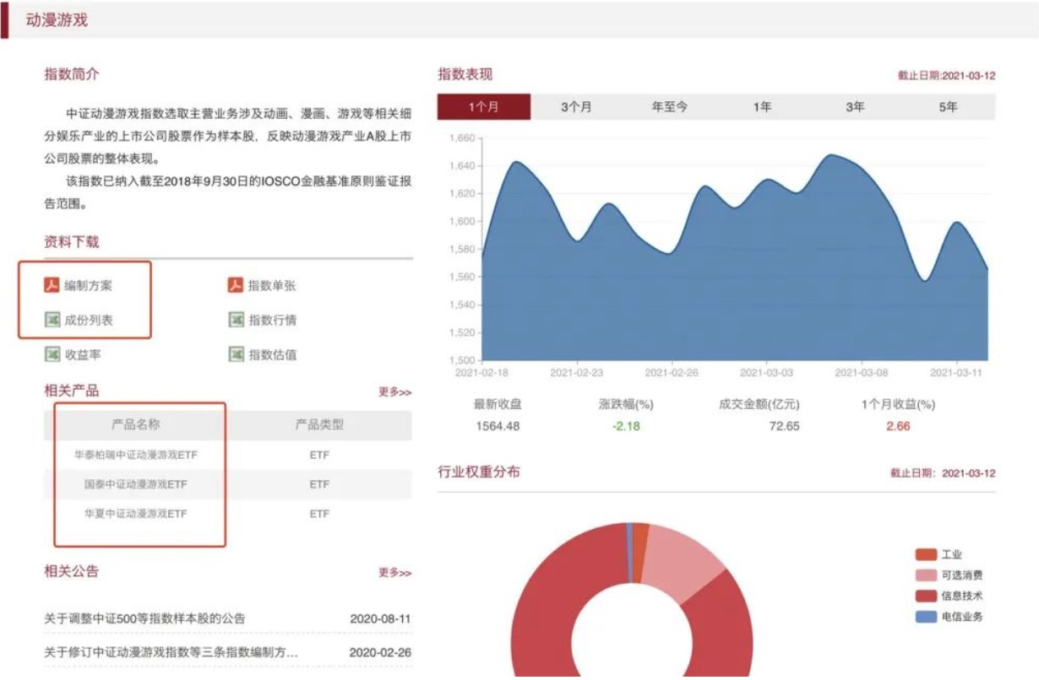The image size is (1039, 680).
Task: Click the 最新收盘 value 1564.48
Action: [498, 426]
